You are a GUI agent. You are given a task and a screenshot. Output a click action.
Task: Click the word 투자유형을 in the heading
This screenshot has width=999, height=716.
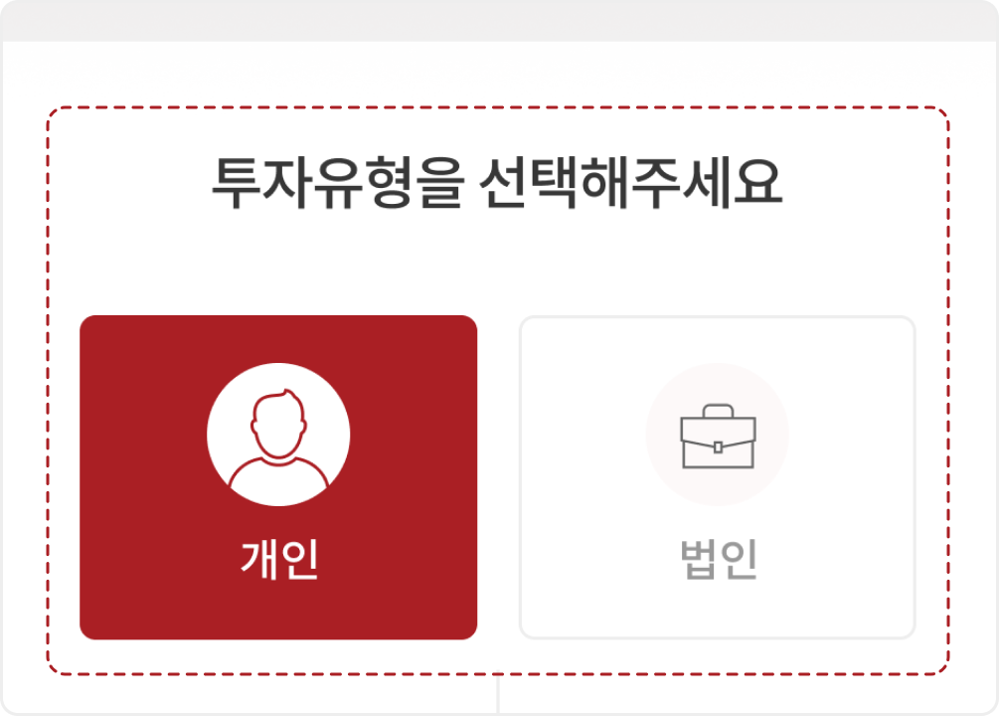point(338,182)
